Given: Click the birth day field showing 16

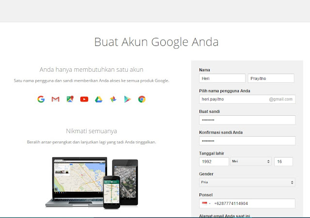Looking at the screenshot, I should click(x=283, y=161).
